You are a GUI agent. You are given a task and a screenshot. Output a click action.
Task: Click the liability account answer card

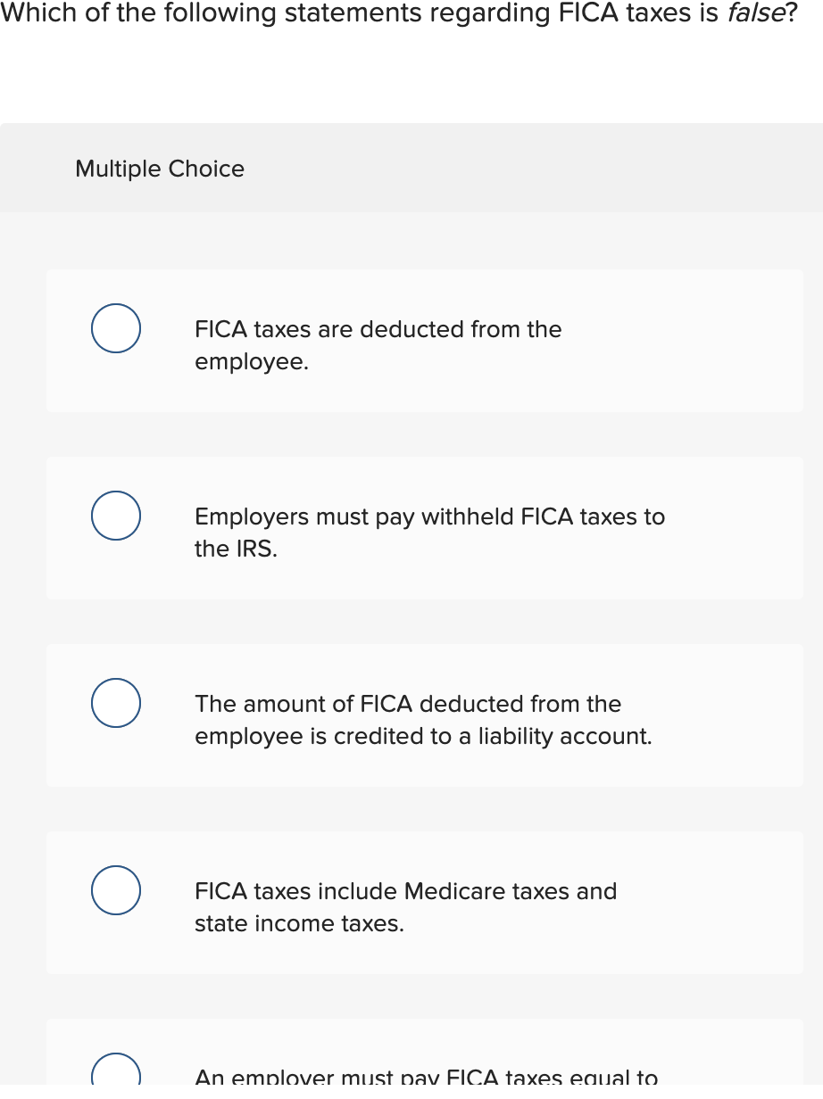coord(424,715)
